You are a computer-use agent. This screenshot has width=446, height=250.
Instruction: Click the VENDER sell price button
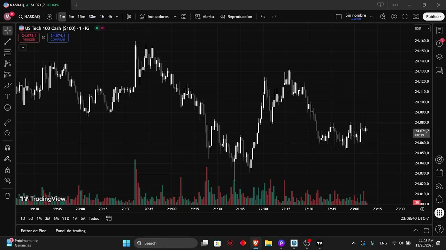click(29, 37)
